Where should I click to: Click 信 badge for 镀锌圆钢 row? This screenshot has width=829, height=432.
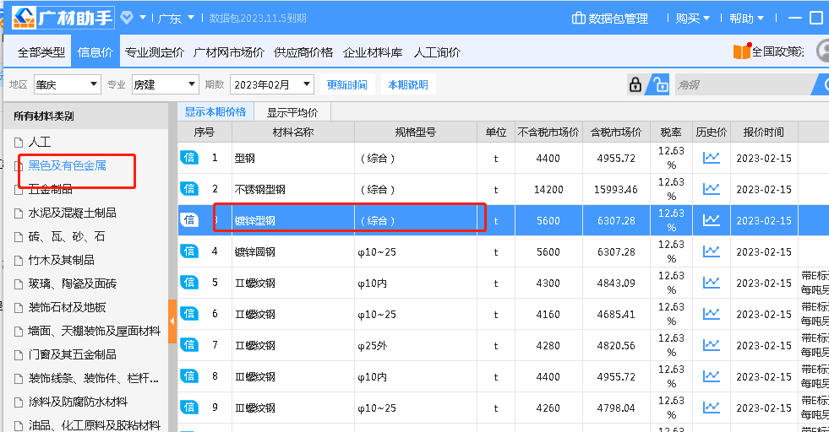tap(189, 251)
